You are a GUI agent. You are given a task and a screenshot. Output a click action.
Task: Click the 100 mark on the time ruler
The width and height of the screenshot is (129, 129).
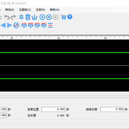click(x=58, y=38)
